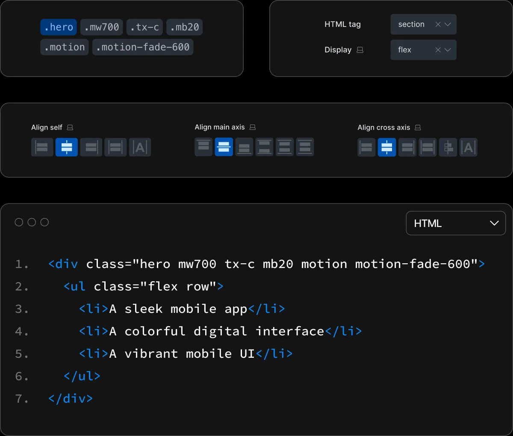Expand the Display flex dropdown arrow

(448, 50)
